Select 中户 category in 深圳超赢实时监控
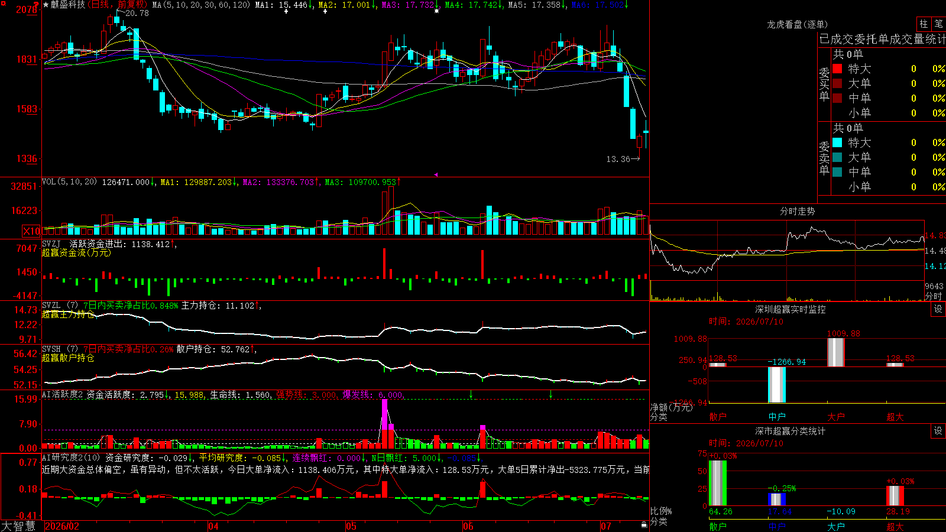 777,417
